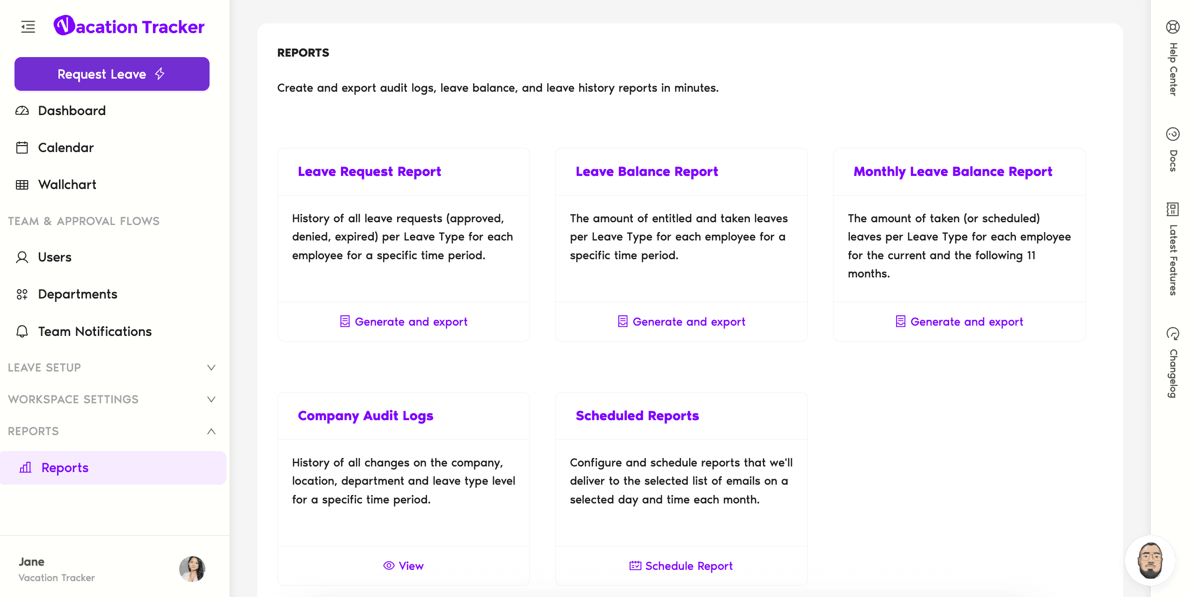
Task: Expand the Leave Setup section
Action: (211, 368)
